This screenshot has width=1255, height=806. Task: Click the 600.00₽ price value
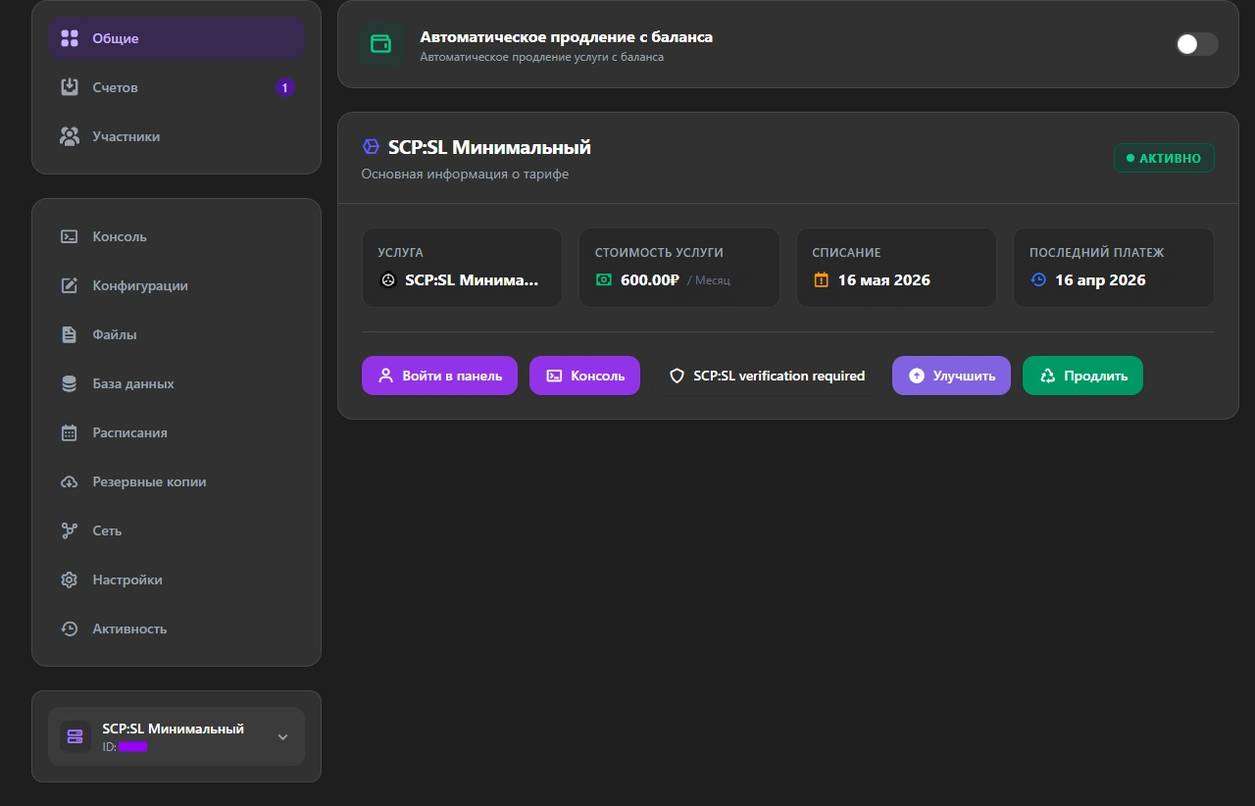[650, 279]
